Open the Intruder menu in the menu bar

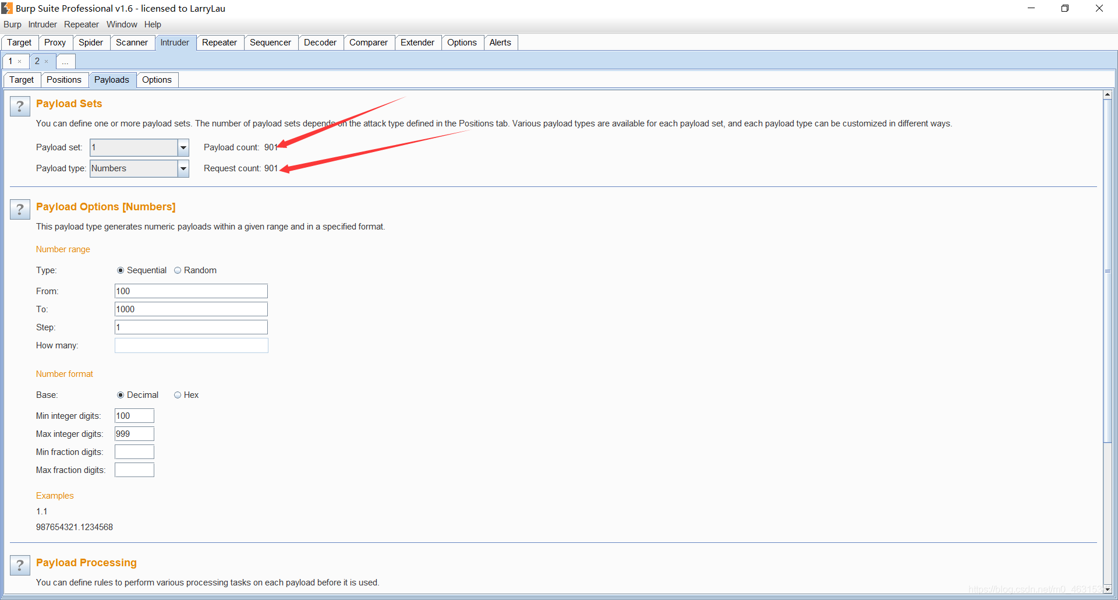click(41, 24)
